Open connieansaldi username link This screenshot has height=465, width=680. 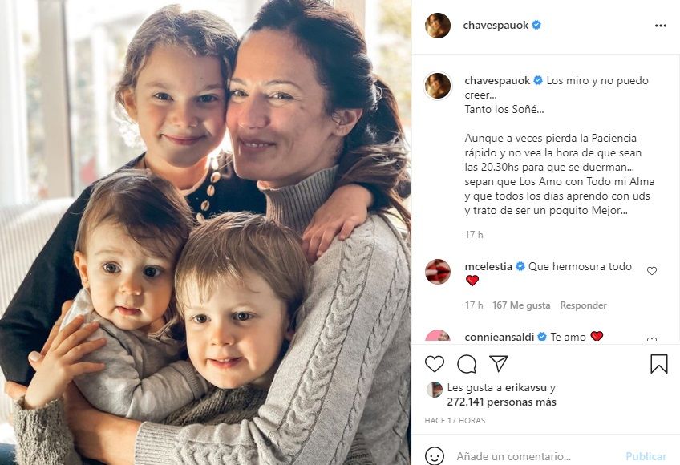coord(499,337)
